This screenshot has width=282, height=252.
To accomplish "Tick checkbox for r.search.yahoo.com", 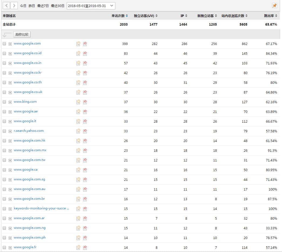I will (x=4, y=131).
